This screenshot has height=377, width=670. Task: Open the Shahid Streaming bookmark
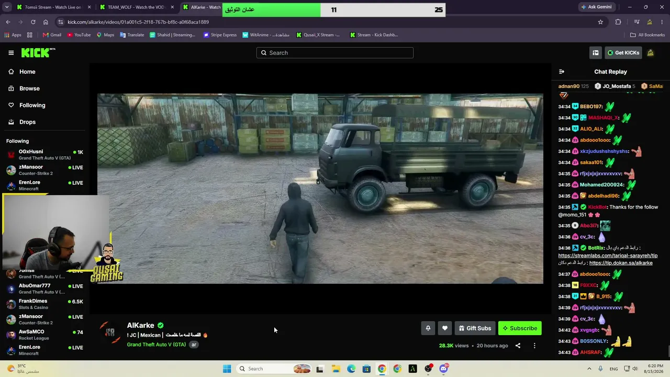172,35
